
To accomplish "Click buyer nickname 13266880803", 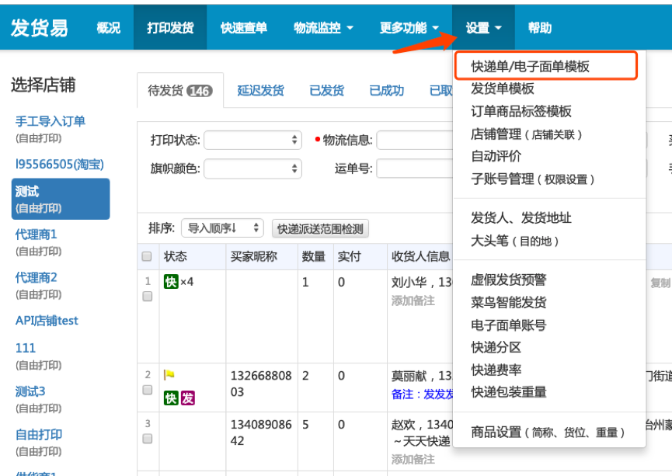I will click(x=261, y=384).
